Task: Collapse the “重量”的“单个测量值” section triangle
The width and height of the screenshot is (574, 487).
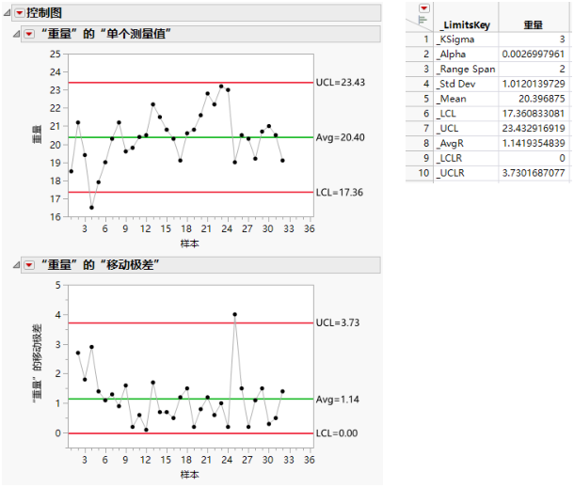Action: [17, 34]
